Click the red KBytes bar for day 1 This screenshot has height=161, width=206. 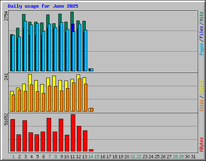tap(12, 135)
